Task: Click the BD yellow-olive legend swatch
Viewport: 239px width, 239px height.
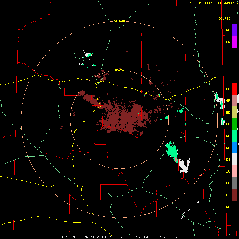Action: [234, 113]
